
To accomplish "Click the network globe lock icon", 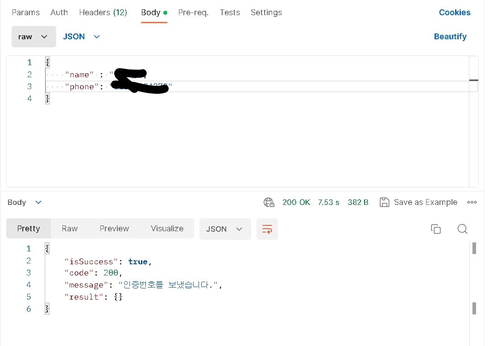I will tap(269, 202).
